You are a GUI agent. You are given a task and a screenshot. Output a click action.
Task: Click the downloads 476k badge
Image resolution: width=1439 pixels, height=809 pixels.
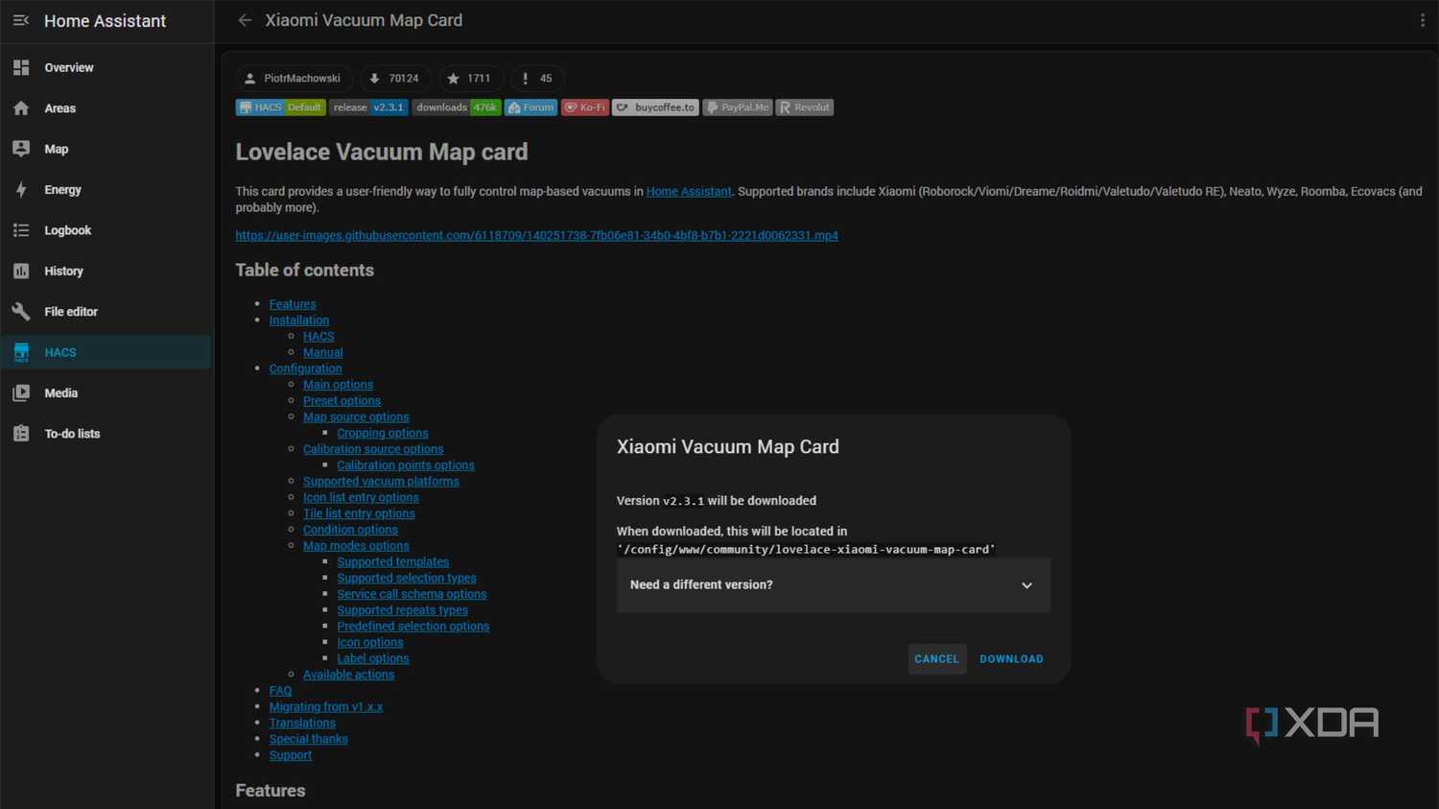click(x=457, y=107)
